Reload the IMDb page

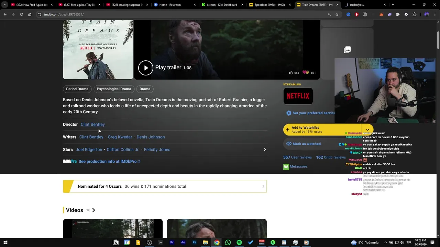21,14
